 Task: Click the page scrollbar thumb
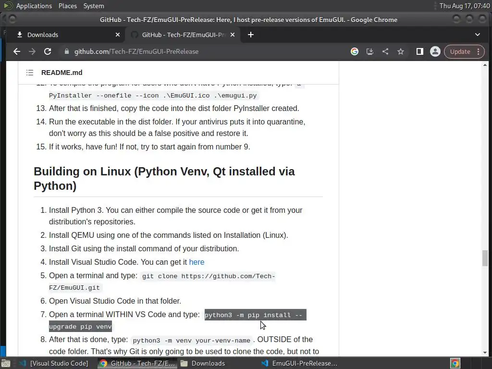(x=485, y=258)
